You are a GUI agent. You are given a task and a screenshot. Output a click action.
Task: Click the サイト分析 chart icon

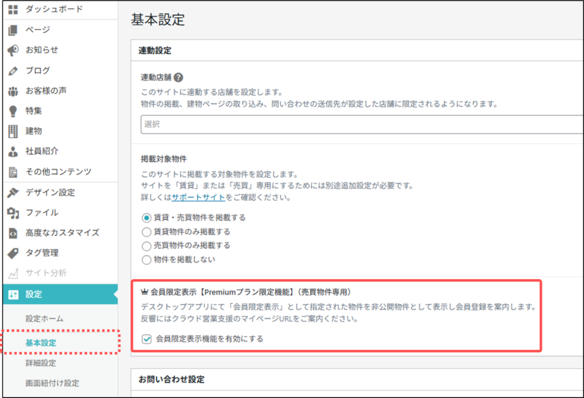[x=13, y=273]
